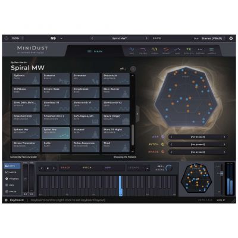Click the link icon in the top bar
The height and width of the screenshot is (238, 238).
point(54,38)
